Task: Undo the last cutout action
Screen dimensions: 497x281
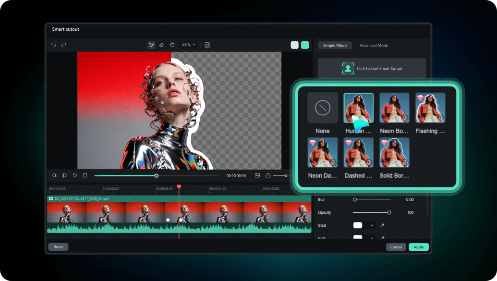Action: click(54, 45)
